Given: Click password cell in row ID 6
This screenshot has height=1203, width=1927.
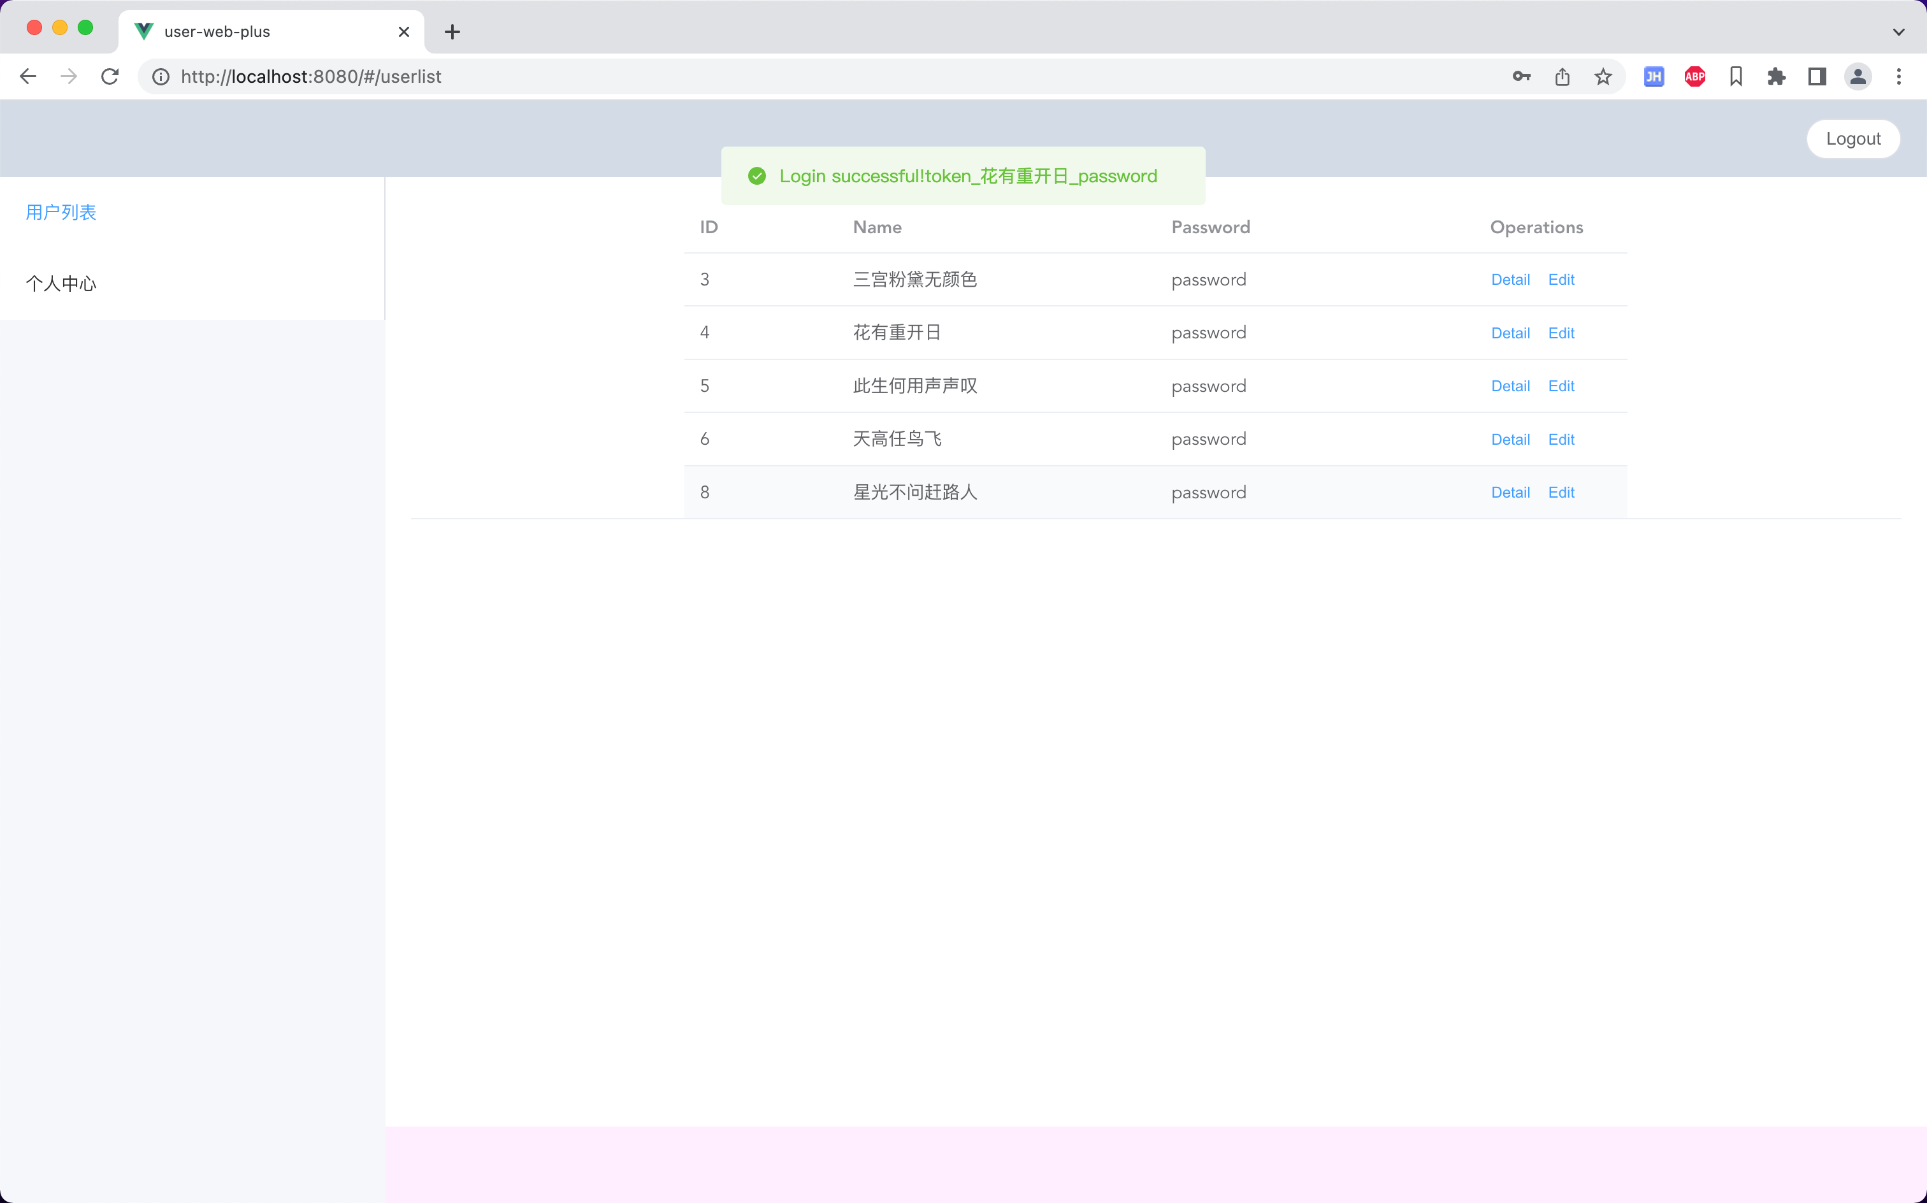Looking at the screenshot, I should tap(1208, 440).
